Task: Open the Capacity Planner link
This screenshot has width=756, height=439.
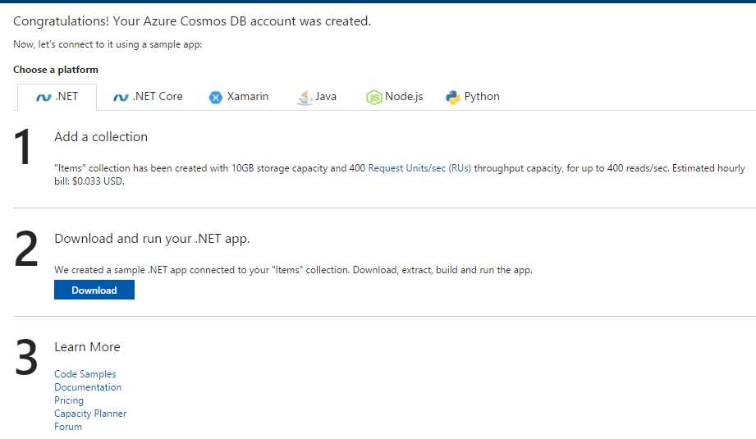Action: [90, 414]
